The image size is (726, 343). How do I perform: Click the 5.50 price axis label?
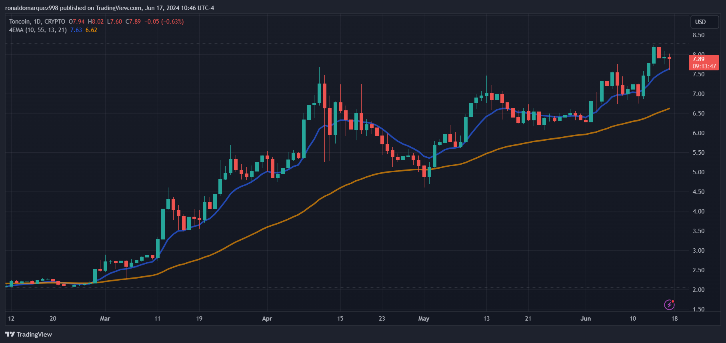[698, 153]
